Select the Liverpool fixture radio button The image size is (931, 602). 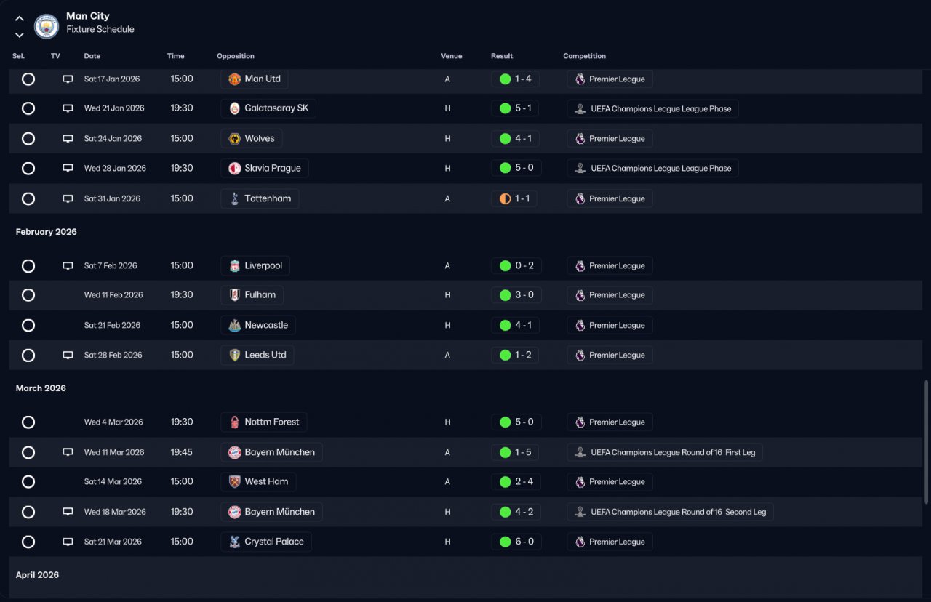point(28,265)
